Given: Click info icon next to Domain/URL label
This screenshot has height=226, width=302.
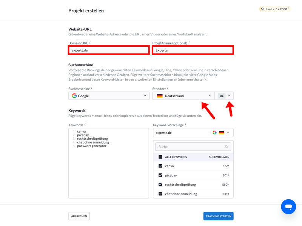Looking at the screenshot, I should pos(90,43).
